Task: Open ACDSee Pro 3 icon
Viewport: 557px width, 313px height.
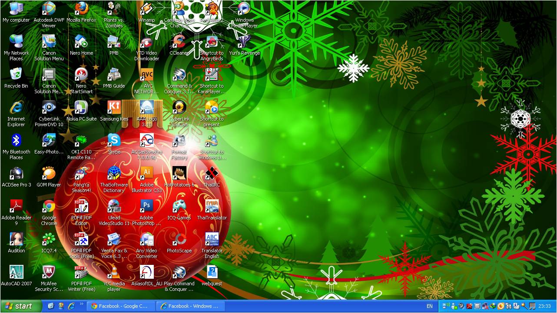Action: tap(16, 177)
